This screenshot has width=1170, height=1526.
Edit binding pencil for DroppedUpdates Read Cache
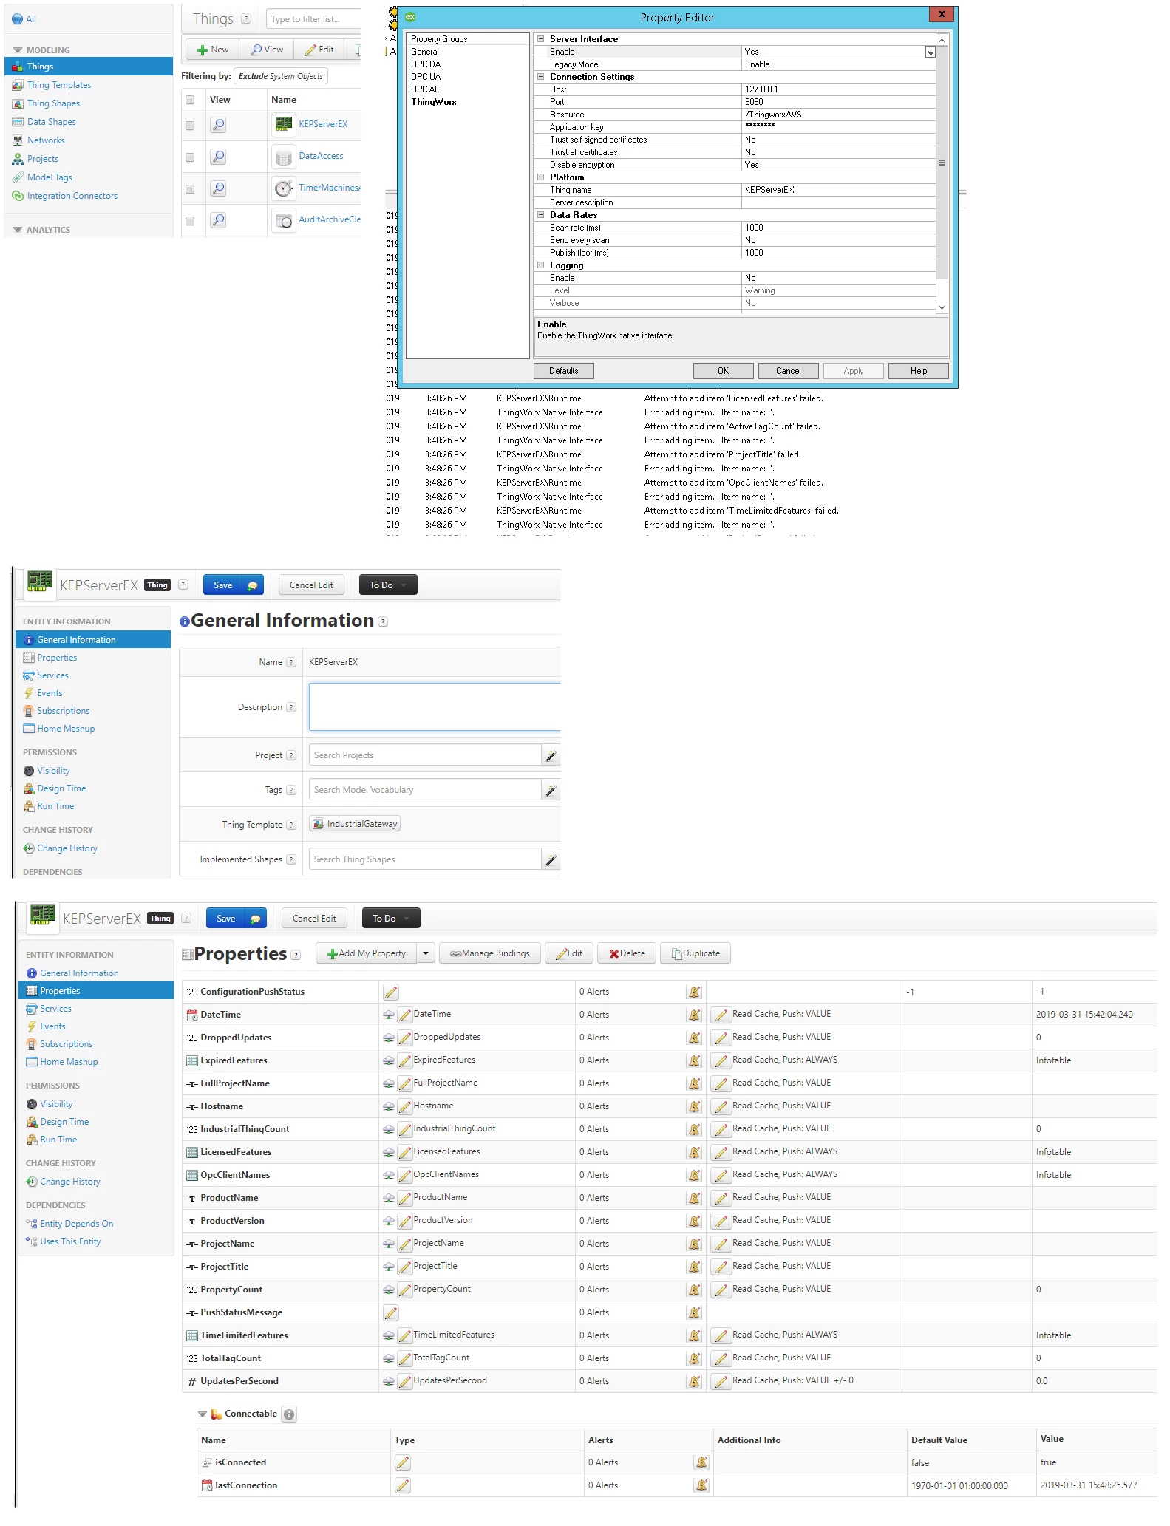[x=721, y=1038]
